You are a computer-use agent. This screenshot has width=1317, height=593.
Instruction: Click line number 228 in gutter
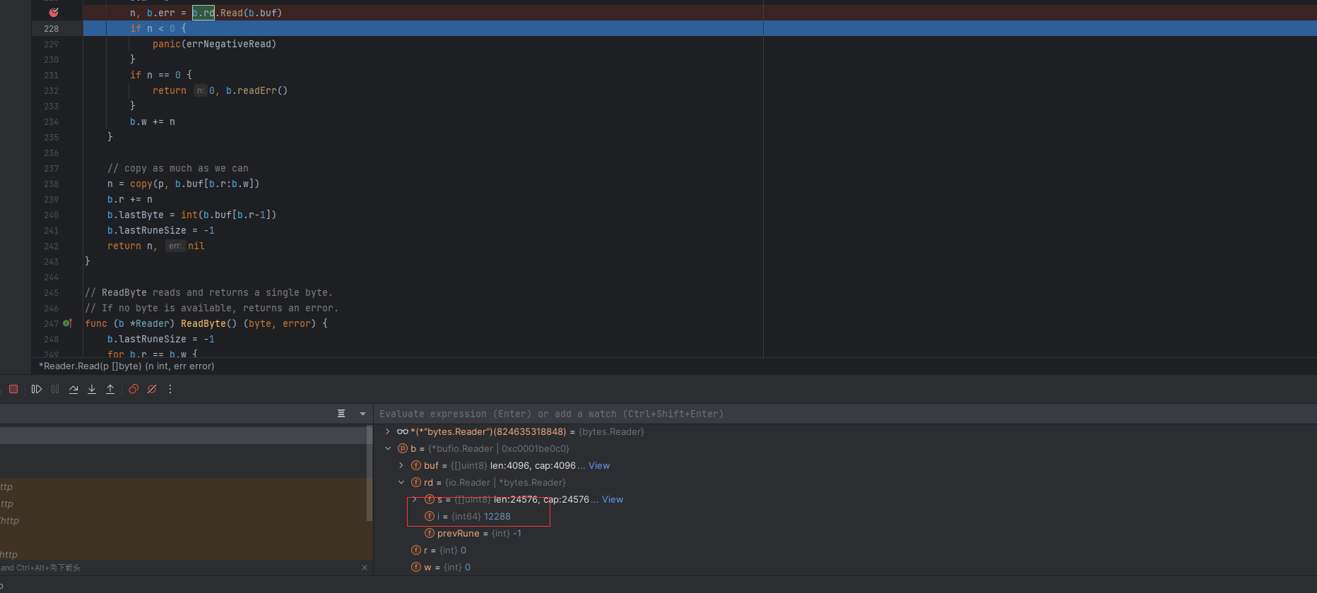(x=52, y=28)
